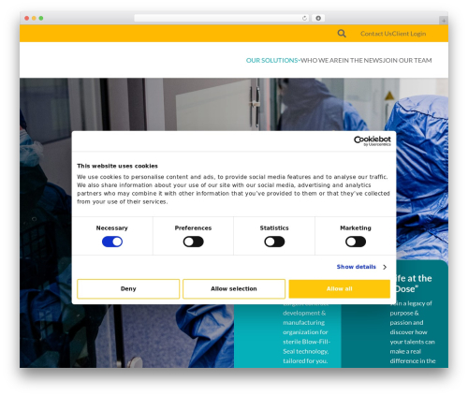
Task: Open the Our Solutions dropdown menu
Action: click(x=273, y=60)
